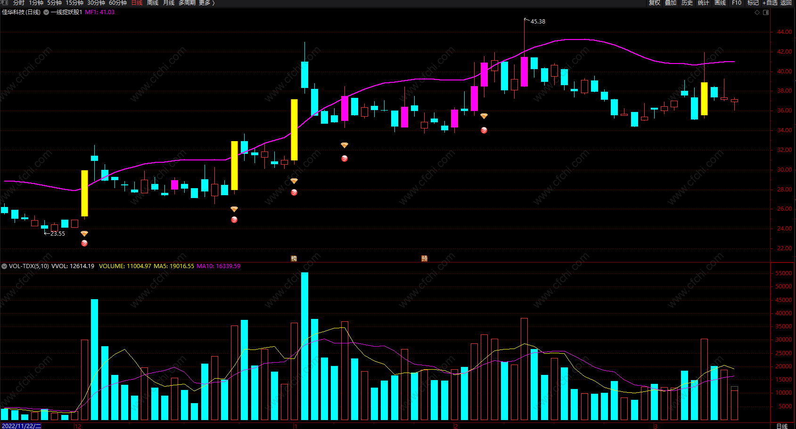This screenshot has width=796, height=429.
Task: Expand VOL-TDX indicator dropdown arrow
Action: coord(4,266)
